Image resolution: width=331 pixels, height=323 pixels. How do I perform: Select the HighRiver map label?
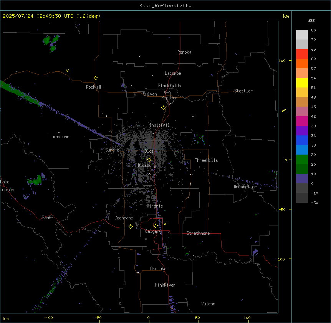[x=165, y=285]
